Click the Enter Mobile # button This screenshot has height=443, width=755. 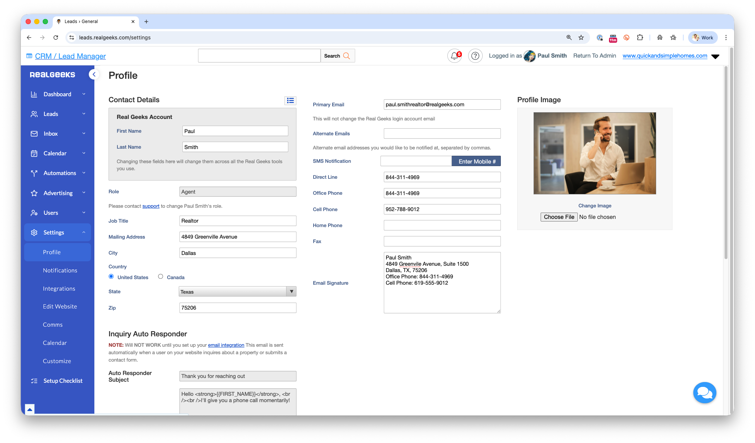(476, 161)
